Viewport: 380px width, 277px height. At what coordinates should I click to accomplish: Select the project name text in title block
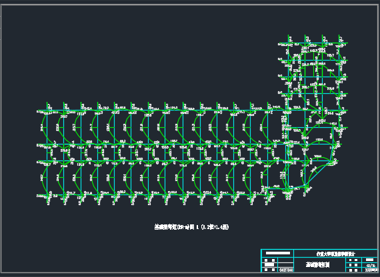[x=335, y=254]
